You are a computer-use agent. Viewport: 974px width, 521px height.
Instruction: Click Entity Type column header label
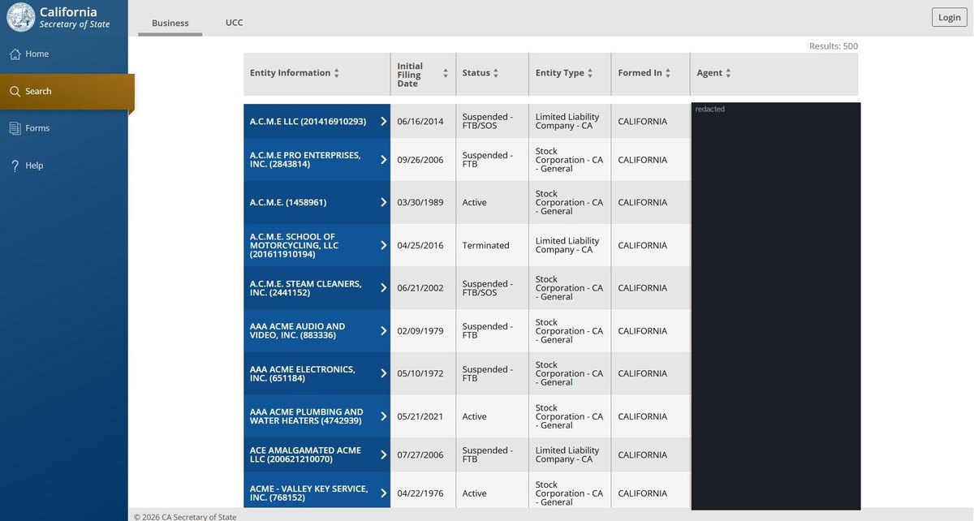tap(560, 73)
